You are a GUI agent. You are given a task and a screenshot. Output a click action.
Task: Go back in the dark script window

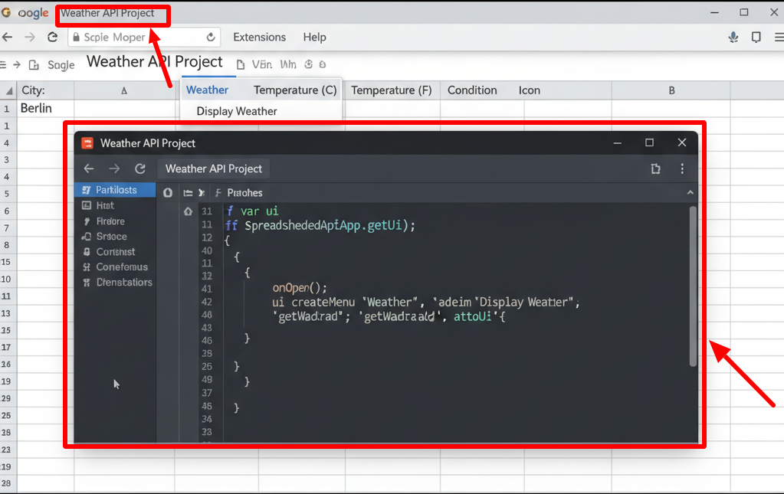[x=89, y=168]
